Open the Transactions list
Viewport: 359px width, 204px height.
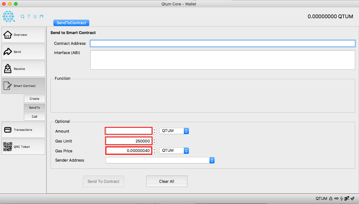point(24,130)
